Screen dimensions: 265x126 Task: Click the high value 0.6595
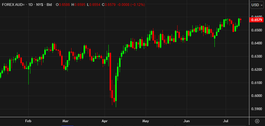[79, 5]
